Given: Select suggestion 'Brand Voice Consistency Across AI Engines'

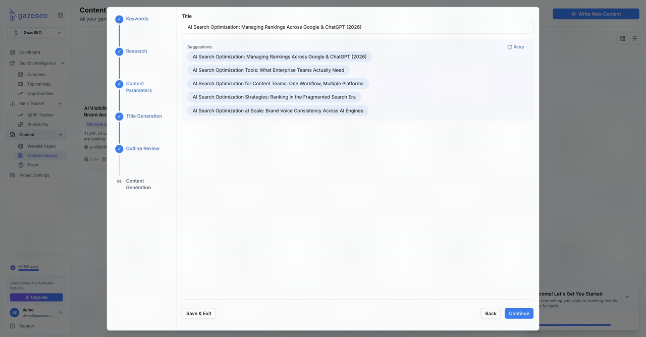Looking at the screenshot, I should 278,110.
